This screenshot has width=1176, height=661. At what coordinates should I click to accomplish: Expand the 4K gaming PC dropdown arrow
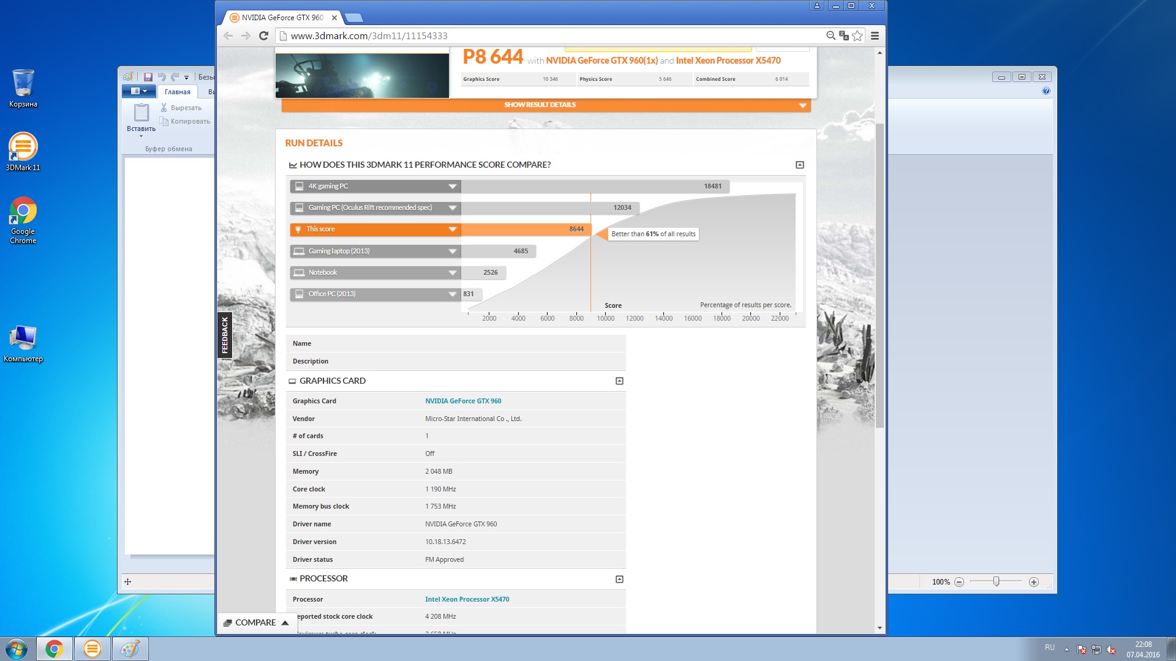click(x=452, y=186)
